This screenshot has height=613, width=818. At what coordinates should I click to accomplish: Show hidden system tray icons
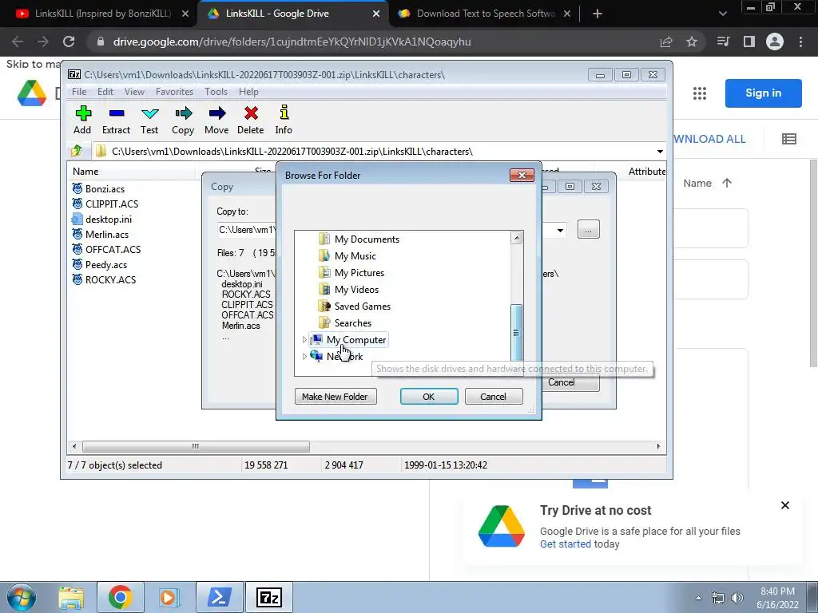698,598
